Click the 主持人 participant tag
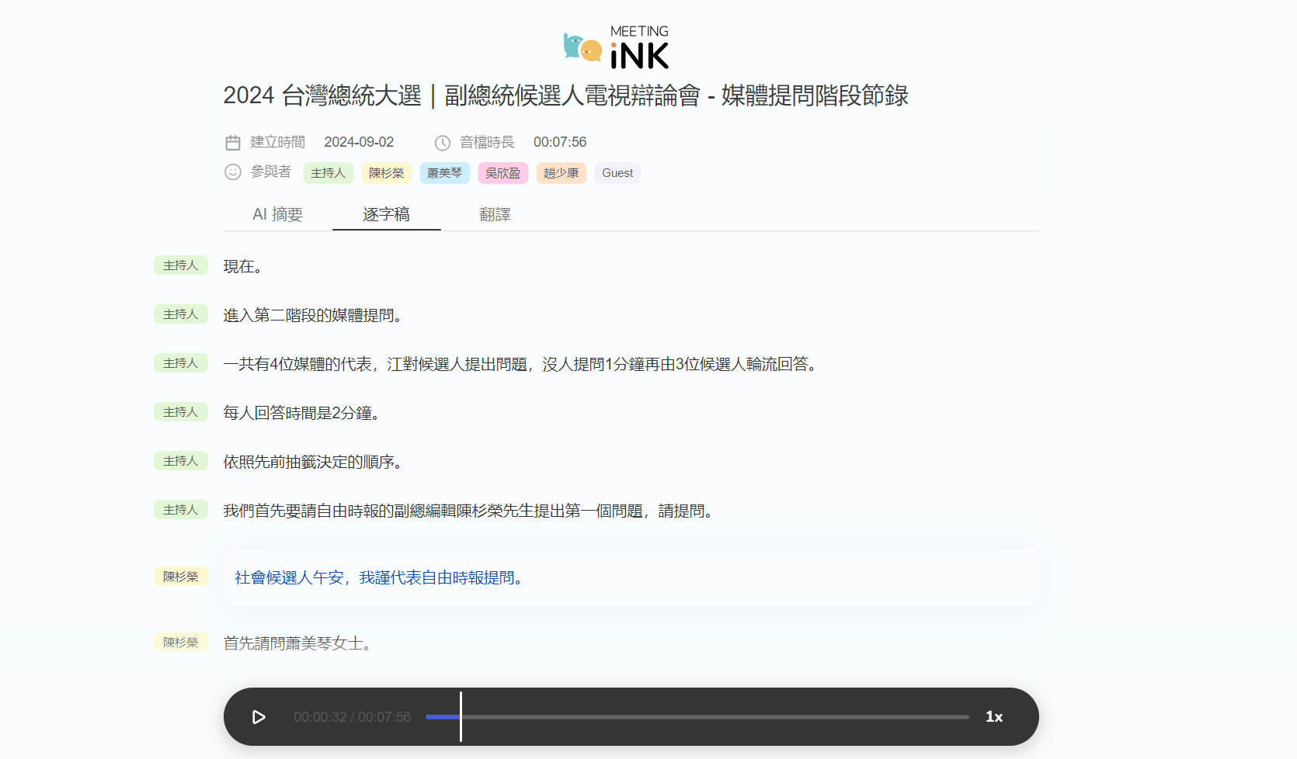The height and width of the screenshot is (759, 1297). point(328,173)
